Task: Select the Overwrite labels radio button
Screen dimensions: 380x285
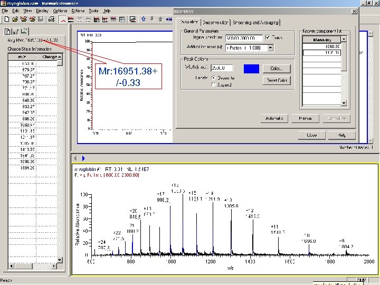Action: click(213, 78)
